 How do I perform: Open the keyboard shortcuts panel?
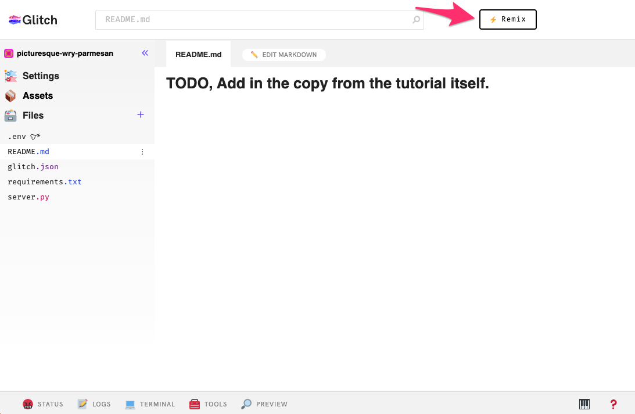(x=584, y=404)
